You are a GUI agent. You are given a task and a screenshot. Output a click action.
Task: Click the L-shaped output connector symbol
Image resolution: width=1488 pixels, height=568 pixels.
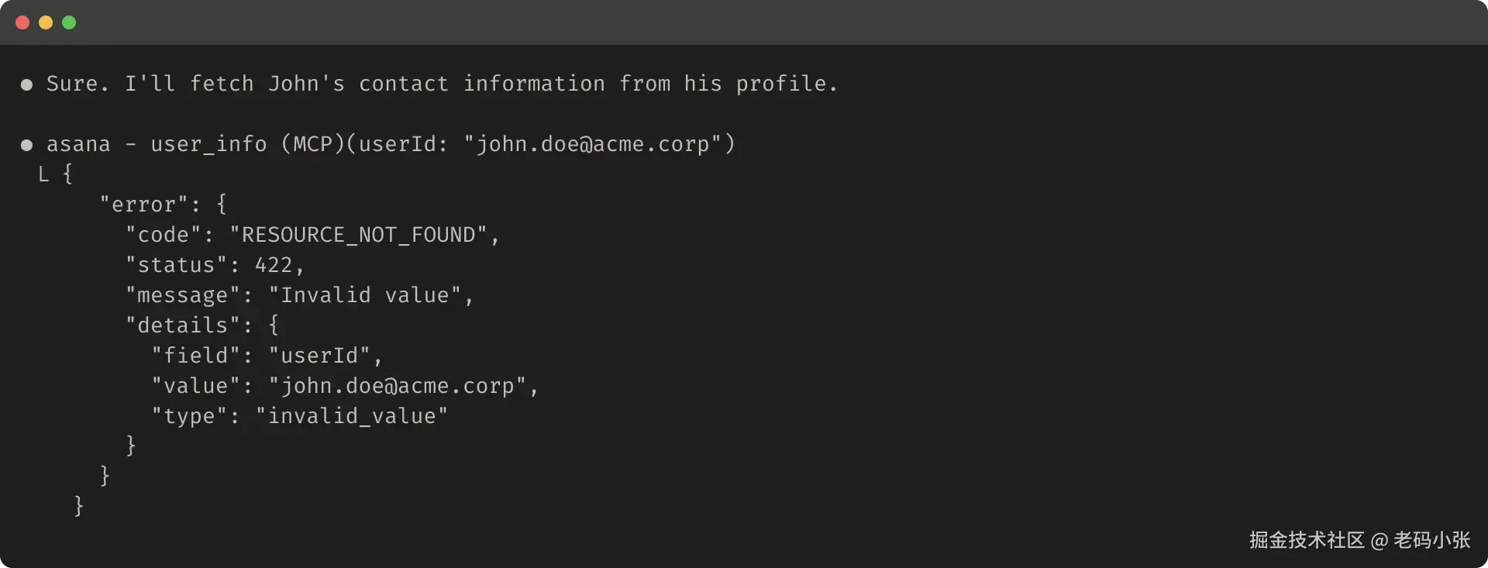coord(43,174)
